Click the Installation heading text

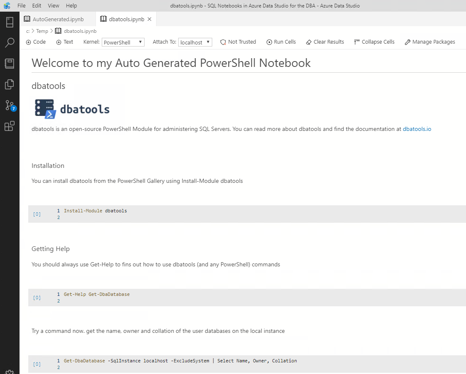[48, 165]
